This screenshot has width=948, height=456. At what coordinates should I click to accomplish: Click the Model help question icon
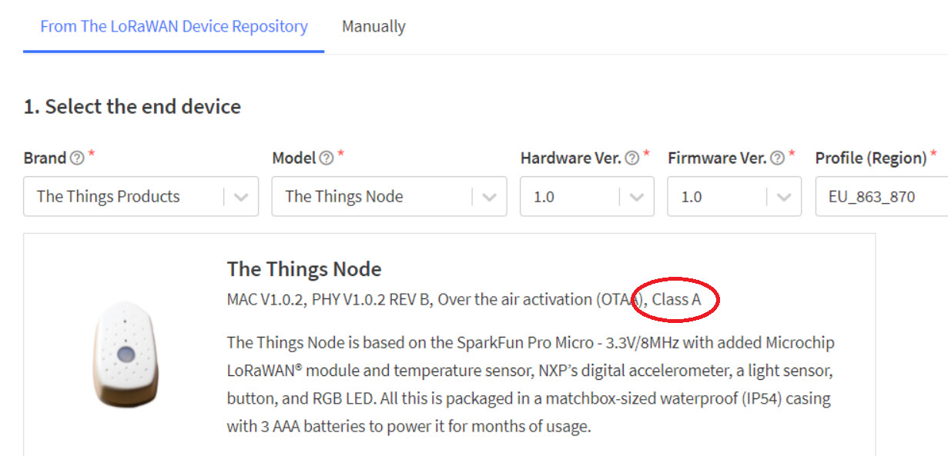pyautogui.click(x=327, y=158)
